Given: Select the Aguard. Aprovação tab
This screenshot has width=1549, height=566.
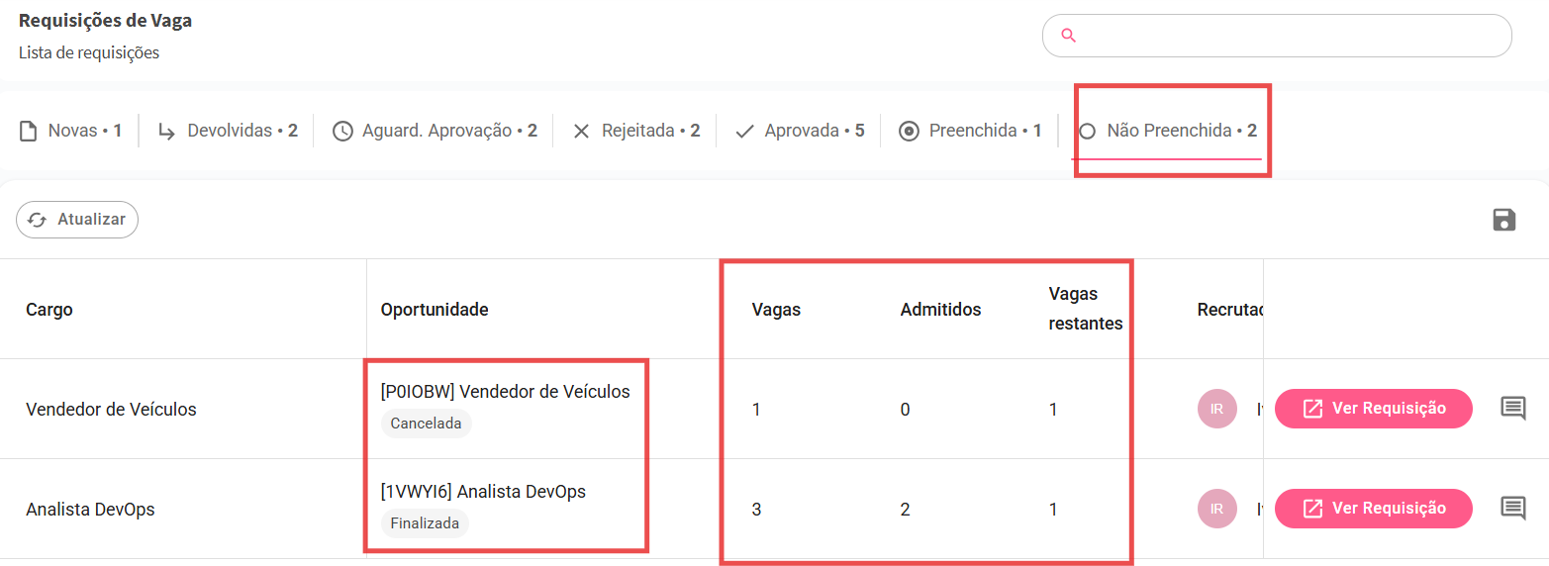Looking at the screenshot, I should click(x=436, y=131).
